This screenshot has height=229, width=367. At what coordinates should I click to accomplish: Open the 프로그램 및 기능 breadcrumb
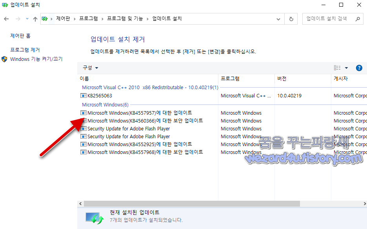click(x=125, y=19)
